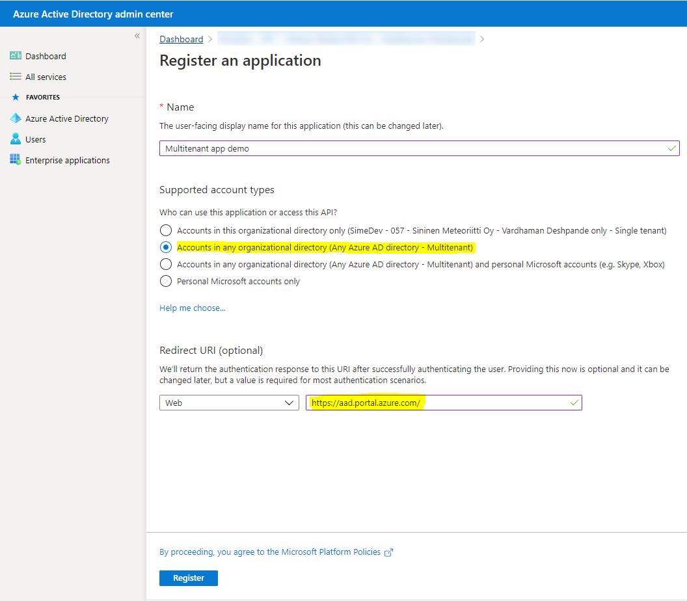Click the Favorites star icon
The image size is (687, 601).
point(16,98)
